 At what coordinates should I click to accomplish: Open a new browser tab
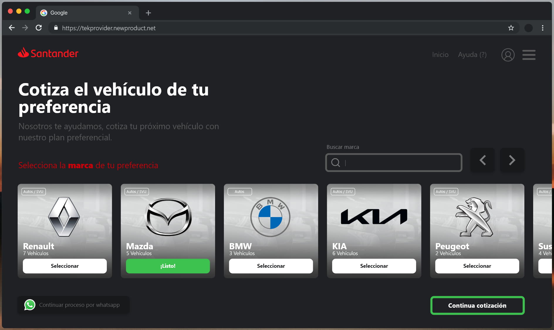(148, 13)
